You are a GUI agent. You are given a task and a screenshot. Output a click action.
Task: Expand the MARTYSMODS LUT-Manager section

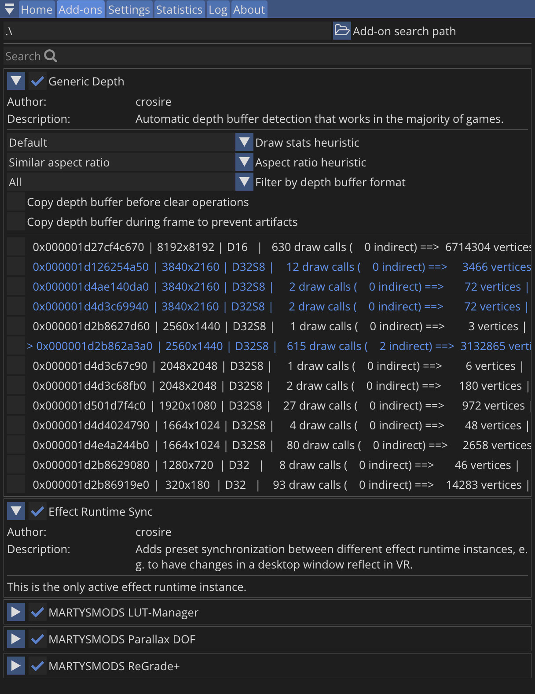pyautogui.click(x=16, y=612)
